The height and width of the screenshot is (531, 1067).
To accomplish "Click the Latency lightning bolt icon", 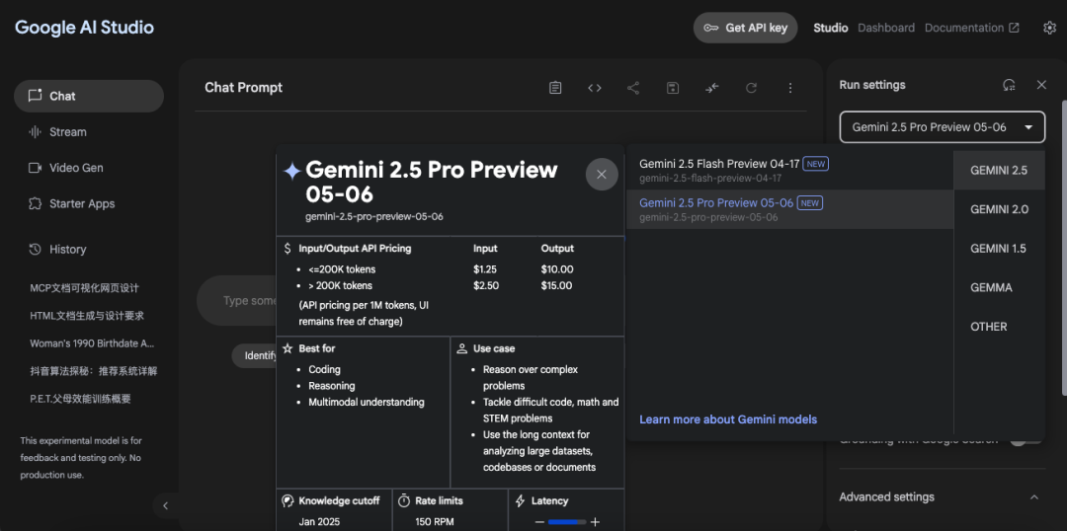I will (520, 501).
